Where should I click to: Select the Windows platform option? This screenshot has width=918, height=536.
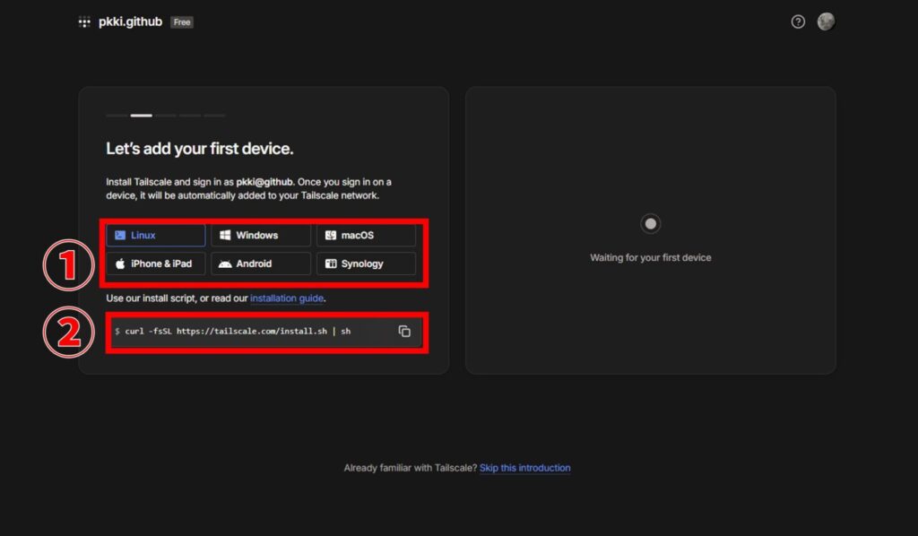(260, 236)
